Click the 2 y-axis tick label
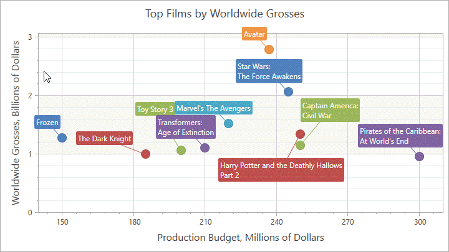The width and height of the screenshot is (449, 252). point(30,96)
